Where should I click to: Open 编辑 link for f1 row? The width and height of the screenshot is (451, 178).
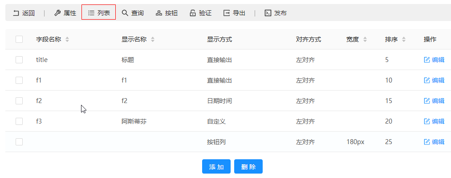438,80
